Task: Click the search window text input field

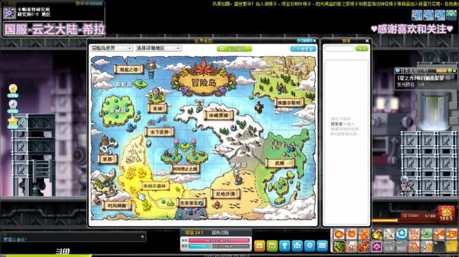Action: click(339, 48)
